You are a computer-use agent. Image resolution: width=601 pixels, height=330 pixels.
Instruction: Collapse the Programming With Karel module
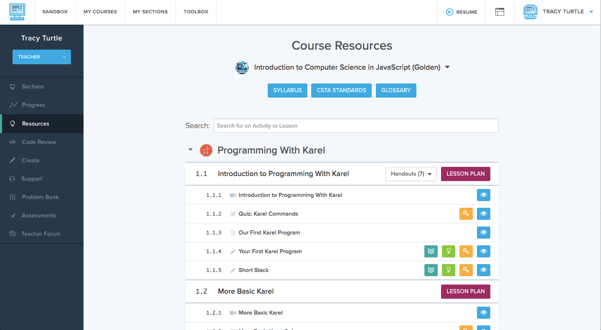click(190, 149)
